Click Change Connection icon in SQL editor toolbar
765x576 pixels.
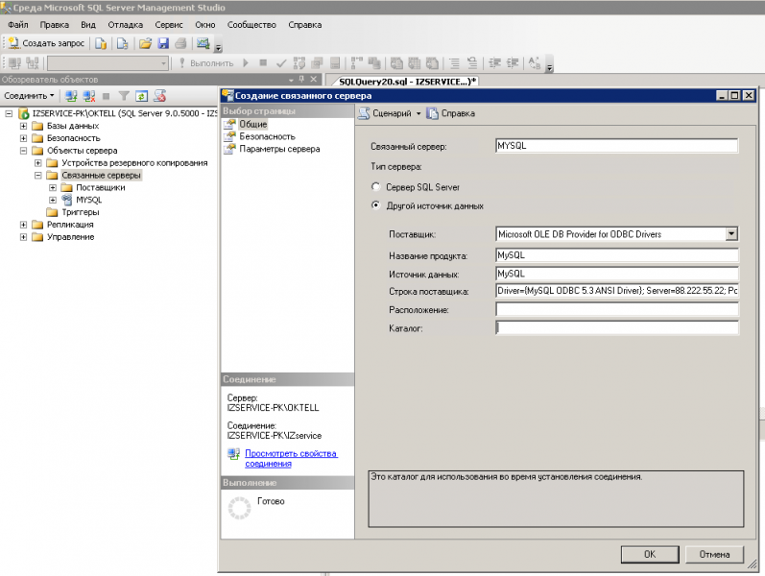click(33, 63)
